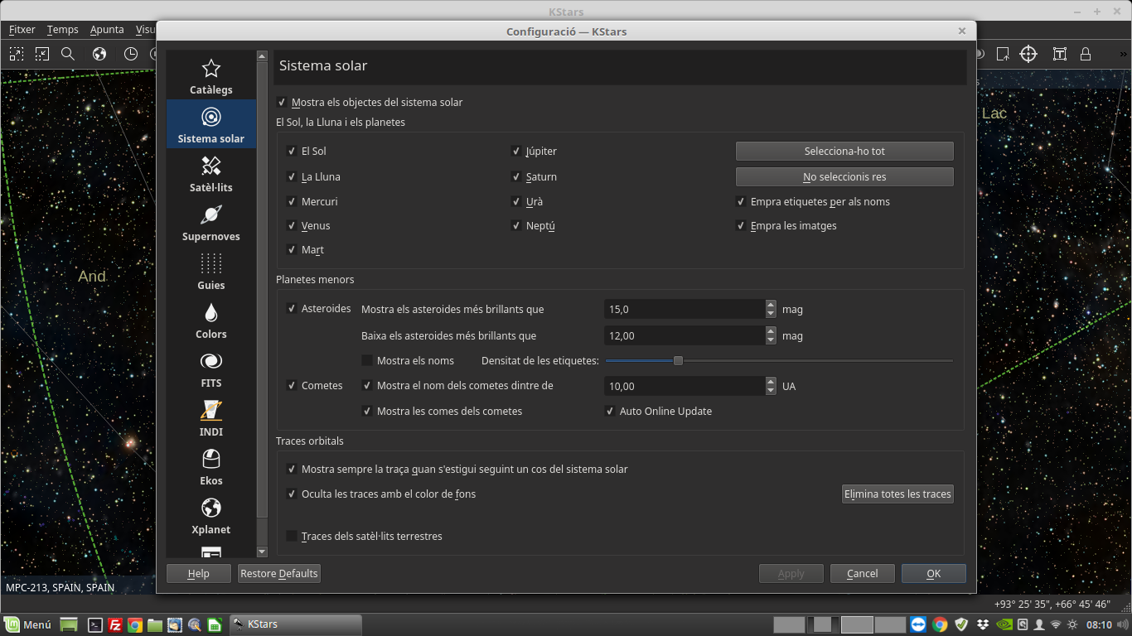Image resolution: width=1132 pixels, height=636 pixels.
Task: Open the Colors settings page
Action: coord(211,321)
